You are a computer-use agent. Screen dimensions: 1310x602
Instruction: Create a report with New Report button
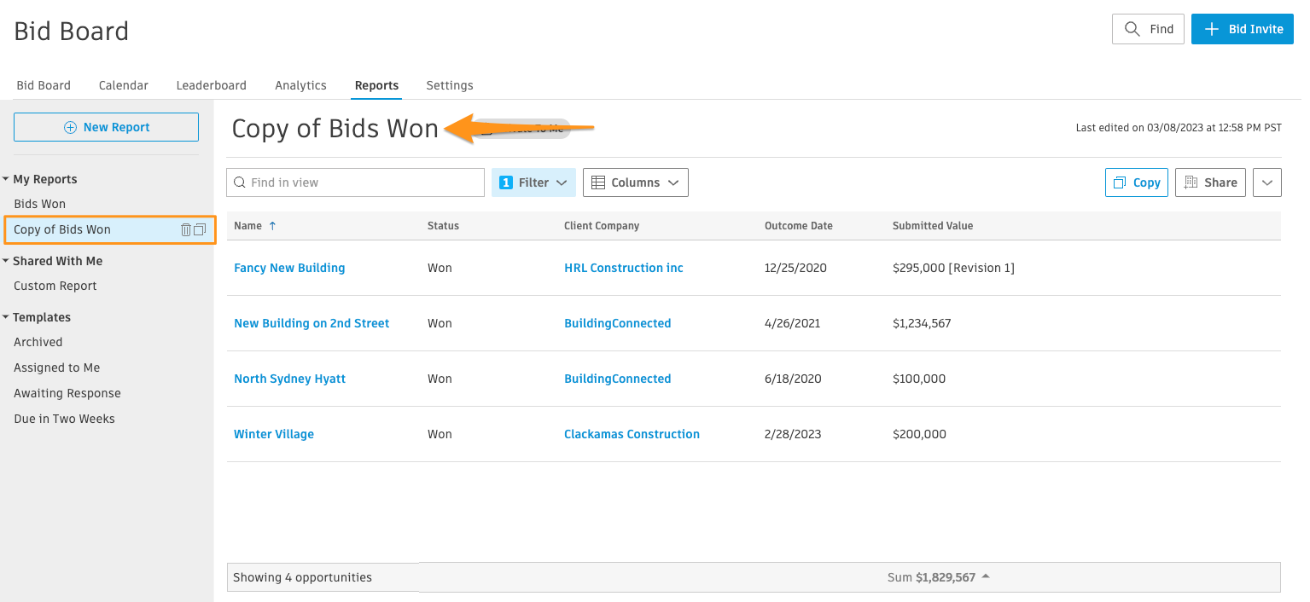106,127
